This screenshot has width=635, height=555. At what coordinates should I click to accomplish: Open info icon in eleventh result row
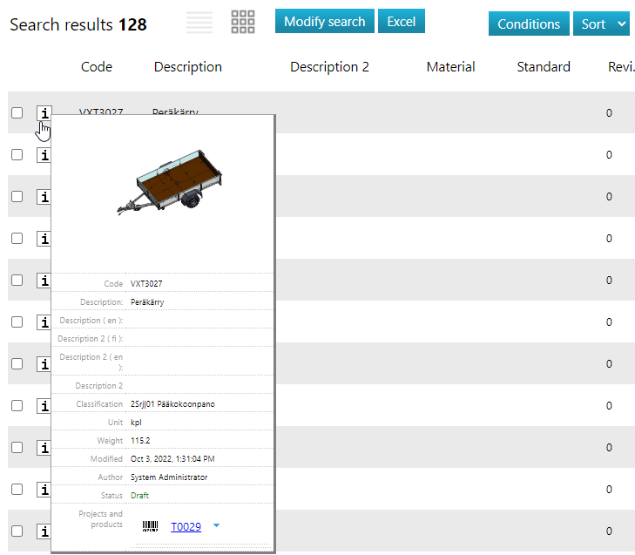coord(44,531)
